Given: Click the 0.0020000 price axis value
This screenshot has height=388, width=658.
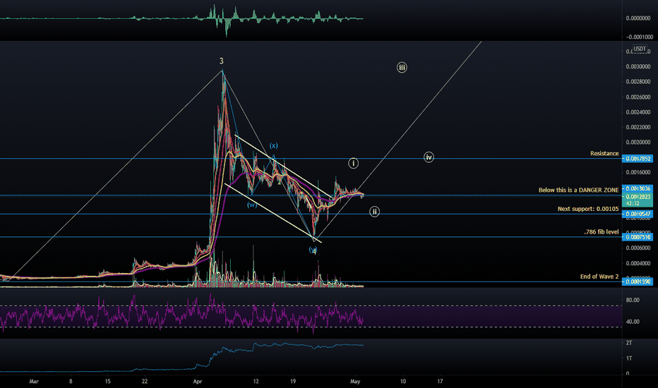Looking at the screenshot, I should [x=638, y=143].
